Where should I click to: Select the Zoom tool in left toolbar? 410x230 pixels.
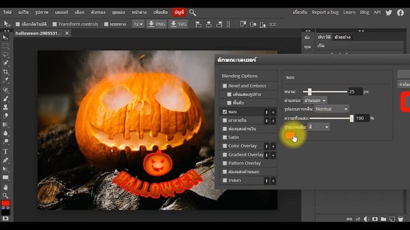[5, 195]
